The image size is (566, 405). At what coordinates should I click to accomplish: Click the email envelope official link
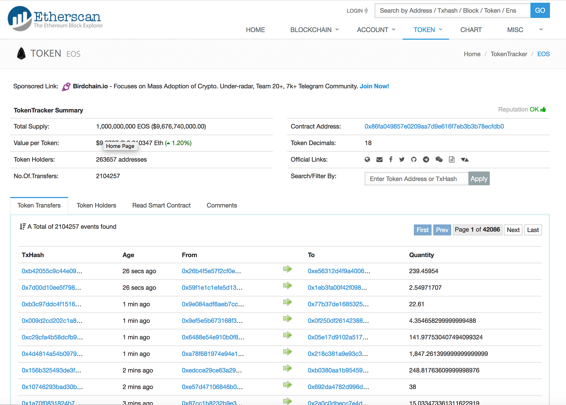click(380, 160)
